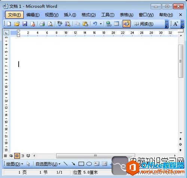Jump to the next page with double down arrows

coord(180,150)
